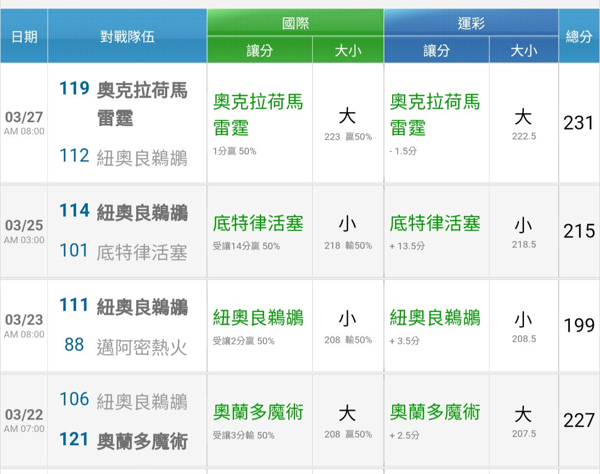600x474 pixels.
Task: Click the 總分 column header
Action: (x=579, y=37)
